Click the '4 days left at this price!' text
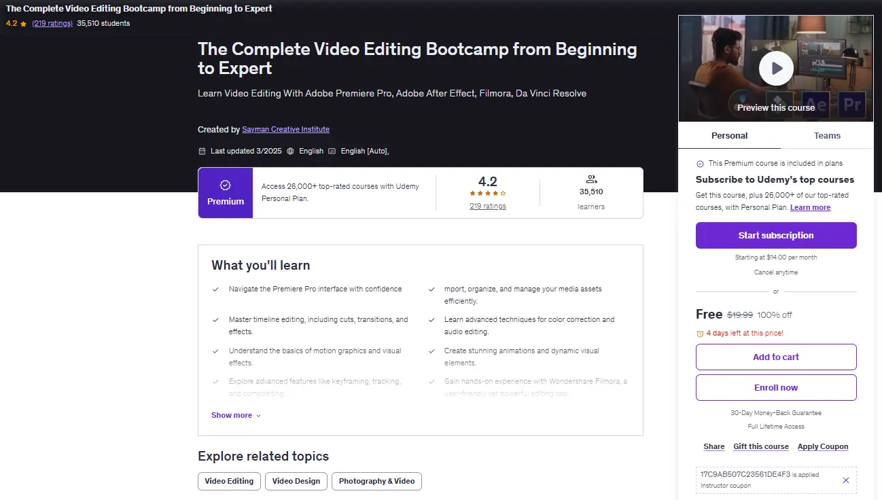 point(745,334)
